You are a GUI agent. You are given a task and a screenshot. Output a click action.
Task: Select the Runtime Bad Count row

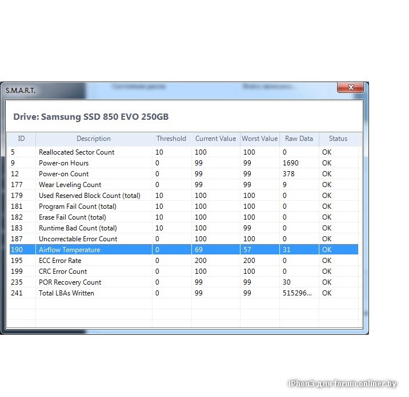(183, 228)
